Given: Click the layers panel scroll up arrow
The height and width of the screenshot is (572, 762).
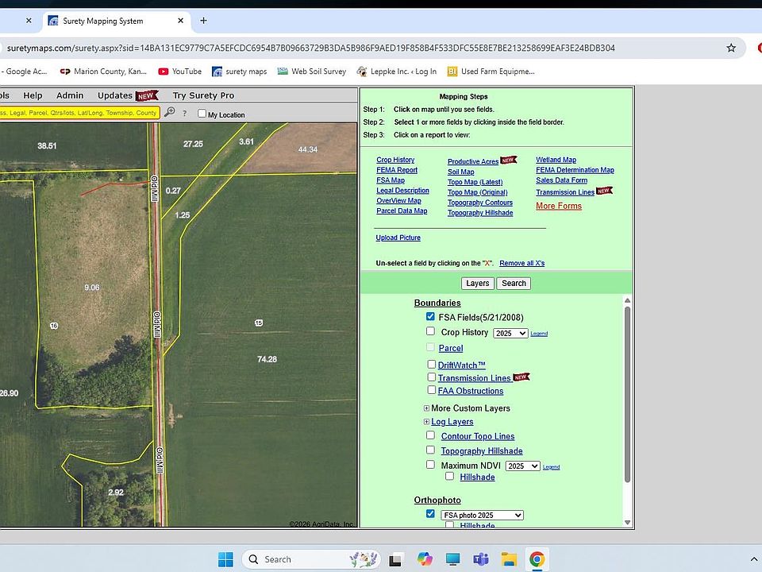Looking at the screenshot, I should 627,300.
